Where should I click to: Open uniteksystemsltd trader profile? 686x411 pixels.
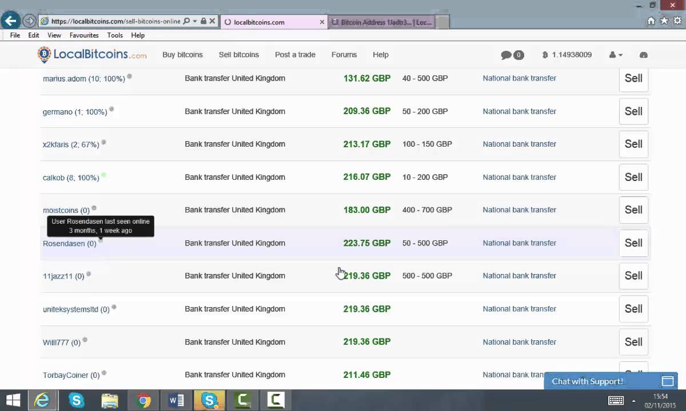pos(76,309)
